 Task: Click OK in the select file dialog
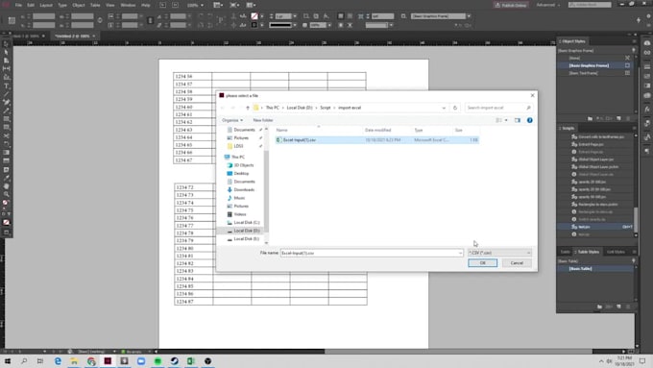click(482, 263)
